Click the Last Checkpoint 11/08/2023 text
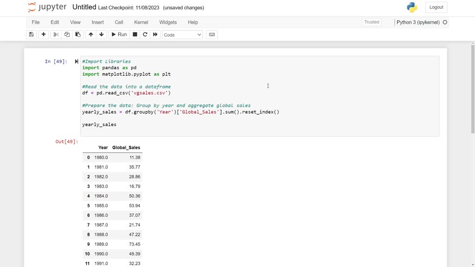The width and height of the screenshot is (475, 267). [x=129, y=8]
